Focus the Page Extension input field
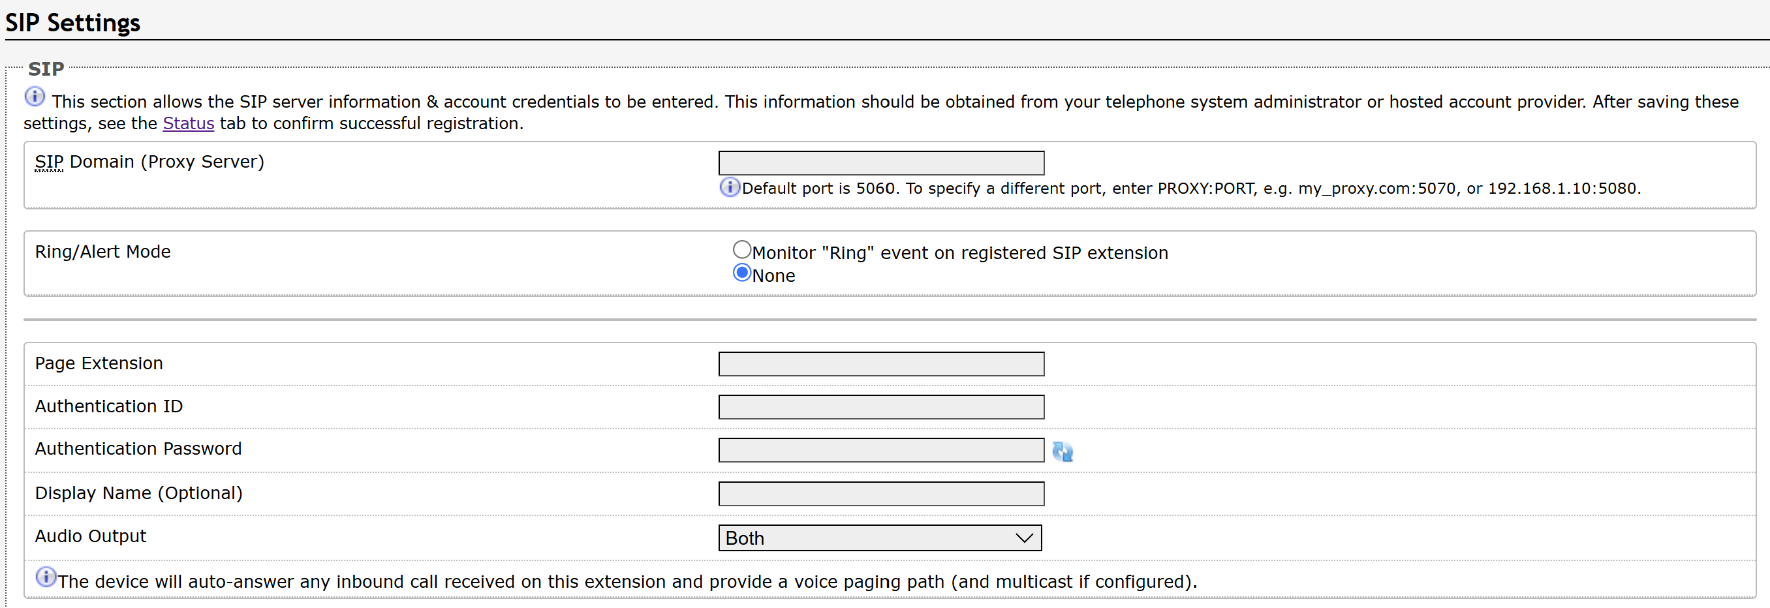 click(x=881, y=364)
